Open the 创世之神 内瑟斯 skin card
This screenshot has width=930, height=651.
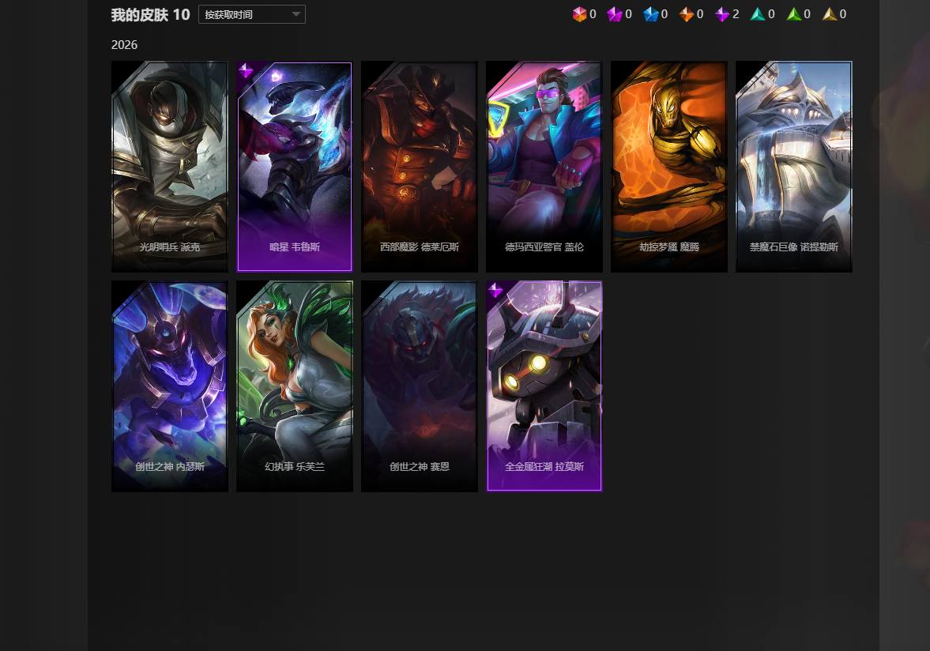(x=170, y=386)
